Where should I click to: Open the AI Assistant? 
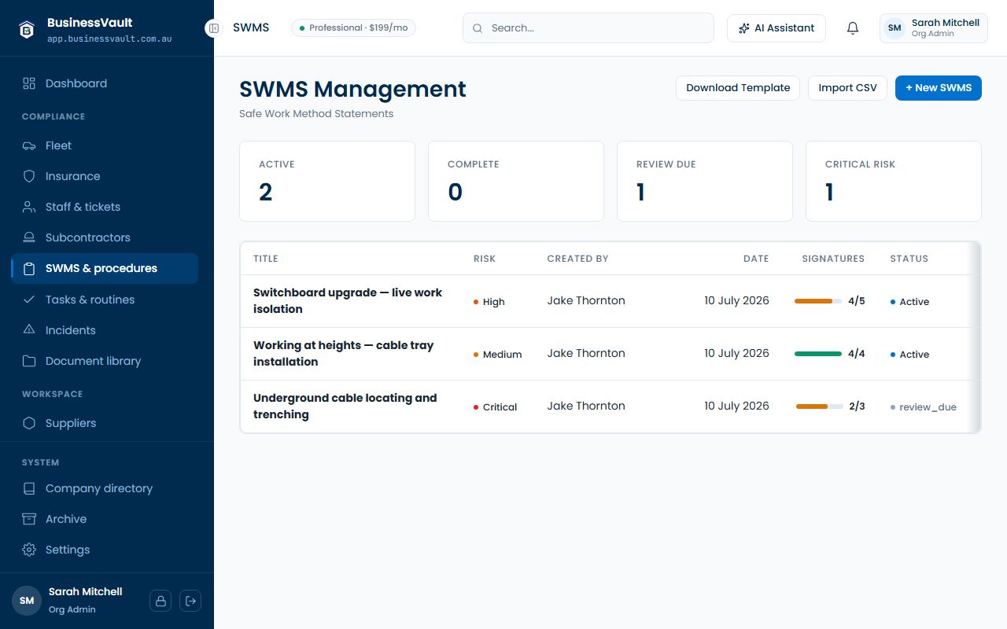coord(776,28)
